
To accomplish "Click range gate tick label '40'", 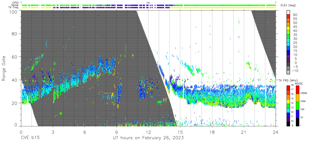I will click(15, 80).
